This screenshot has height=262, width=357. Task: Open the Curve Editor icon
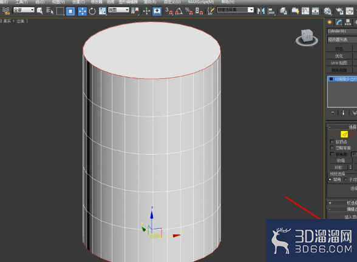pos(305,11)
